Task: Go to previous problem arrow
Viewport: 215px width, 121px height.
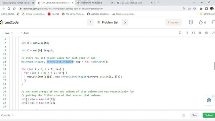Action: (90, 23)
